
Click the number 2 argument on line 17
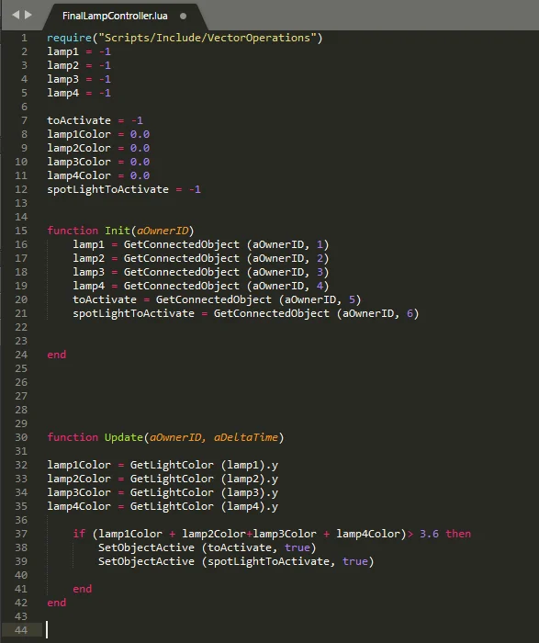320,258
